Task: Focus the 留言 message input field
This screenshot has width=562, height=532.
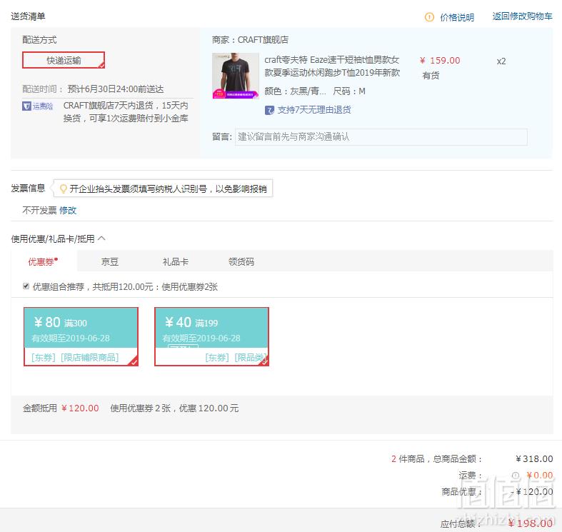Action: click(381, 137)
